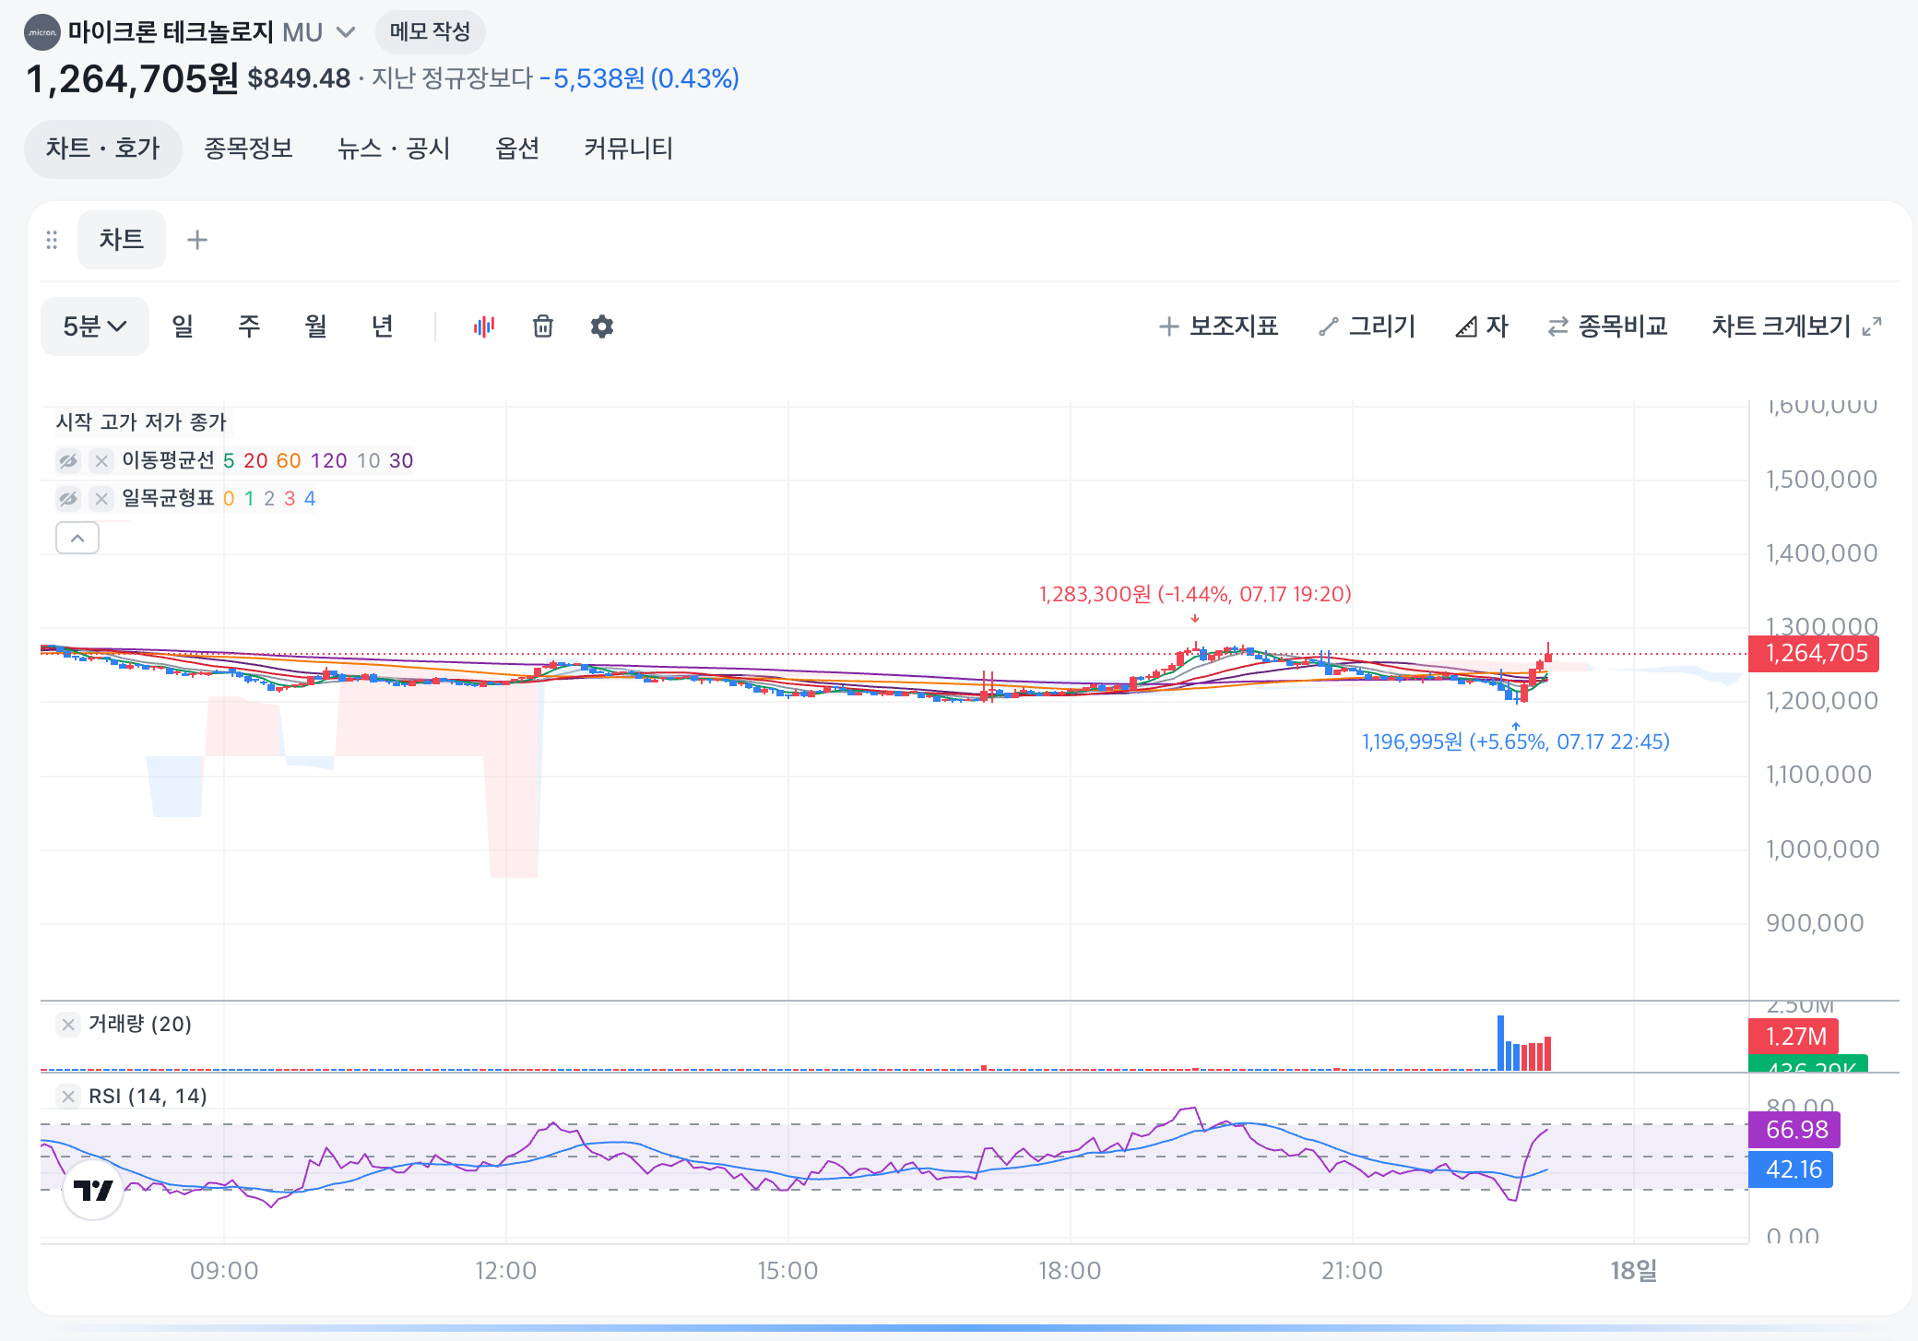Viewport: 1918px width, 1341px height.
Task: Click the 보조지표 add indicator button
Action: pyautogui.click(x=1218, y=326)
